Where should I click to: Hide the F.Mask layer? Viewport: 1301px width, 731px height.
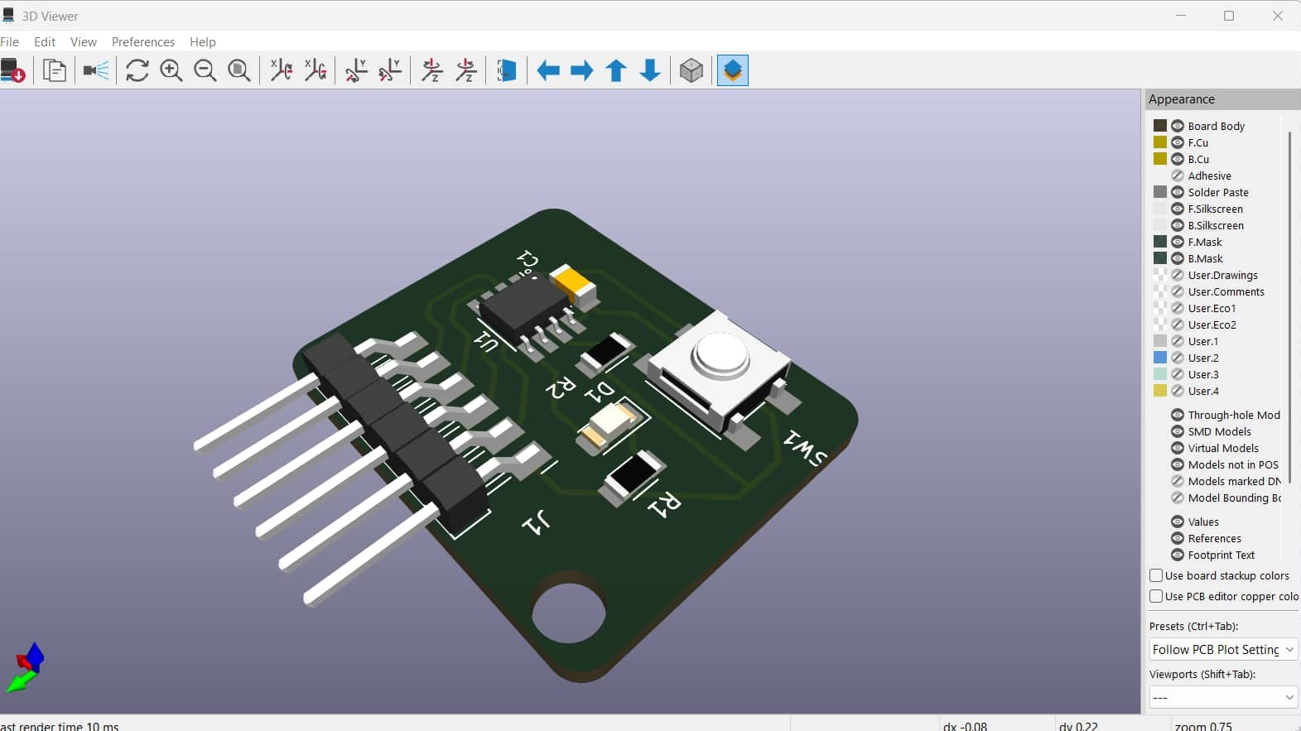[x=1178, y=242]
